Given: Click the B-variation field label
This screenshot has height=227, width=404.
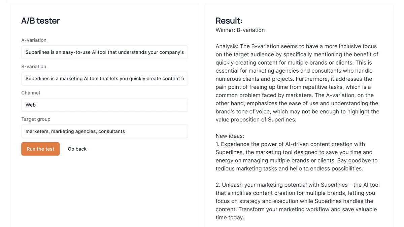Looking at the screenshot, I should 34,67.
